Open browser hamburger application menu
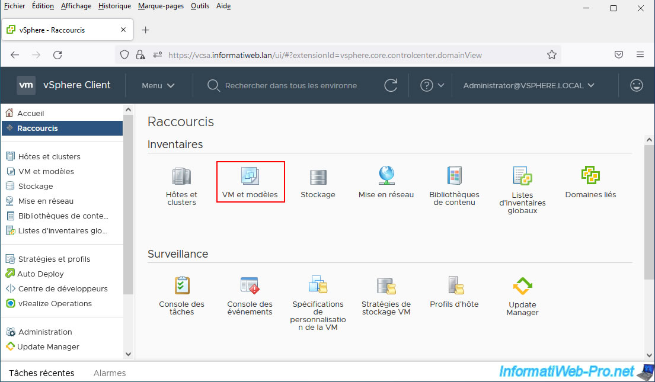The height and width of the screenshot is (382, 655). (x=640, y=54)
